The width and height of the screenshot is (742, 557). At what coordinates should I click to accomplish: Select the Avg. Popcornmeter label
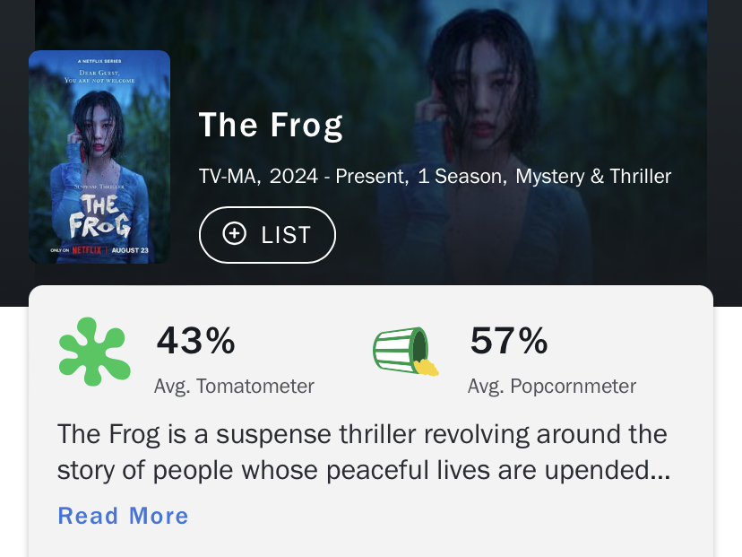click(552, 387)
